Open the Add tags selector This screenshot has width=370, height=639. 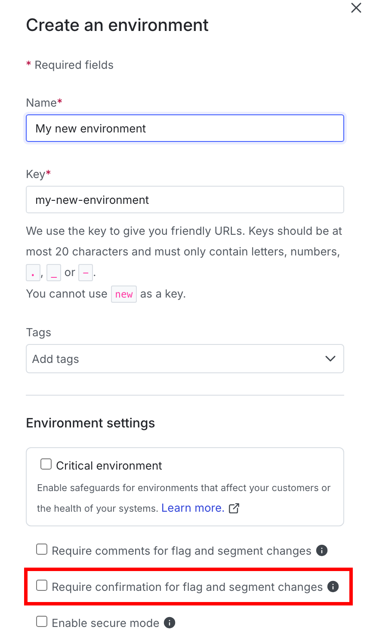pyautogui.click(x=185, y=358)
